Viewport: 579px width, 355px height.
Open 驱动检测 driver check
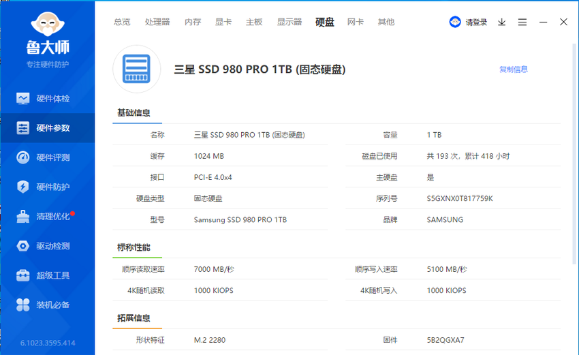coord(47,246)
